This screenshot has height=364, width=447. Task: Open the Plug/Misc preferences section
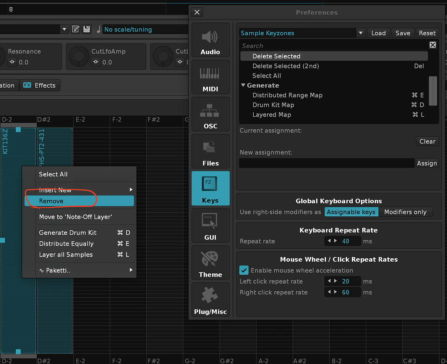pyautogui.click(x=210, y=300)
